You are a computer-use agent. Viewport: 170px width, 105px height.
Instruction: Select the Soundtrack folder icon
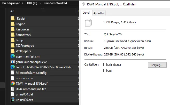click(x=13, y=35)
